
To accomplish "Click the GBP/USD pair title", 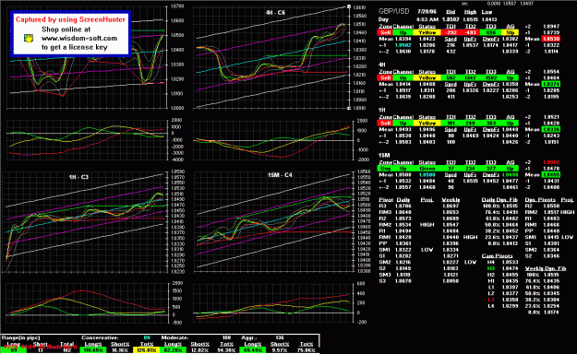I will pos(393,11).
